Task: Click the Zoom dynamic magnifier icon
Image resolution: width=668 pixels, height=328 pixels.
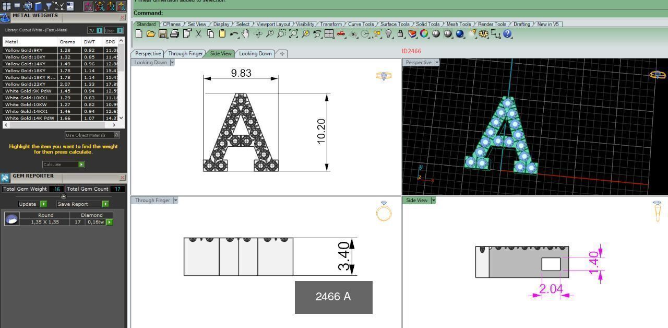Action: (x=270, y=34)
